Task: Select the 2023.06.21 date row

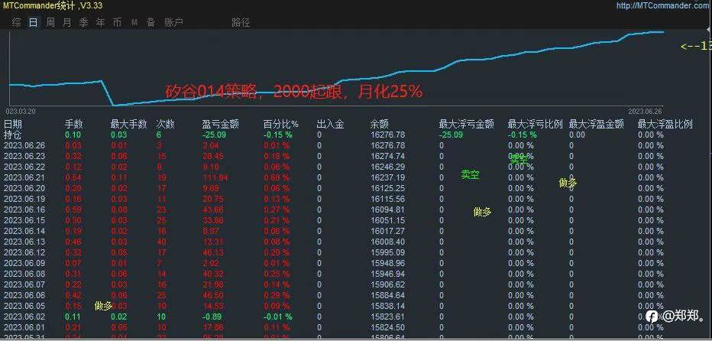Action: (25, 178)
